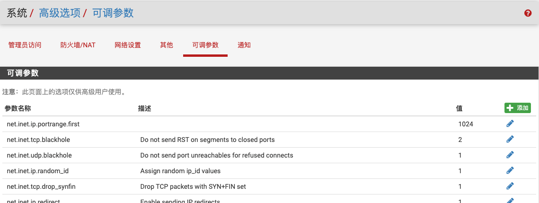
Task: Click the 系统 breadcrumb text
Action: click(x=17, y=13)
